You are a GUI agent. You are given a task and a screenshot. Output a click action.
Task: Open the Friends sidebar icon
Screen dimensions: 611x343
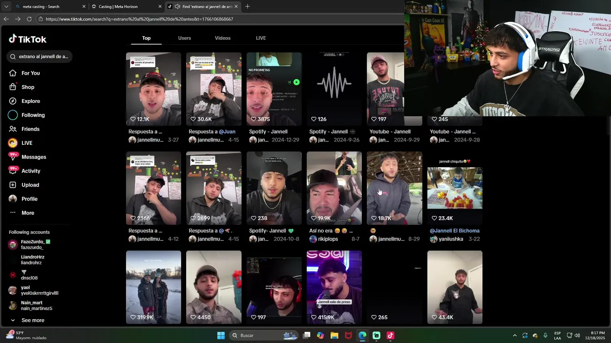(13, 129)
